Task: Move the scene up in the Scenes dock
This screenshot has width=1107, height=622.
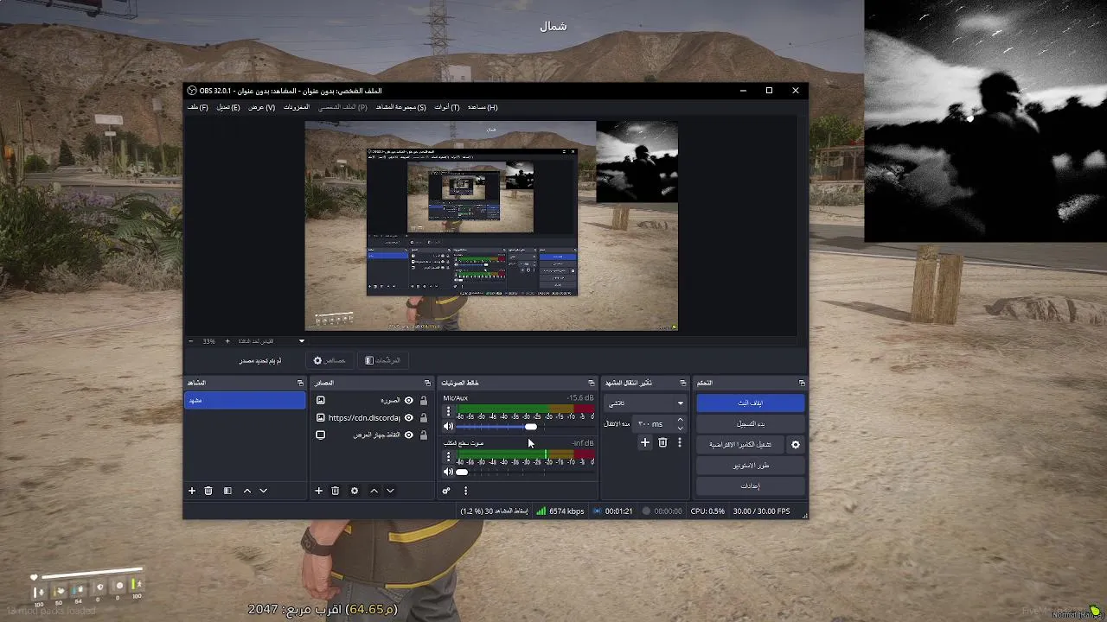Action: point(247,491)
